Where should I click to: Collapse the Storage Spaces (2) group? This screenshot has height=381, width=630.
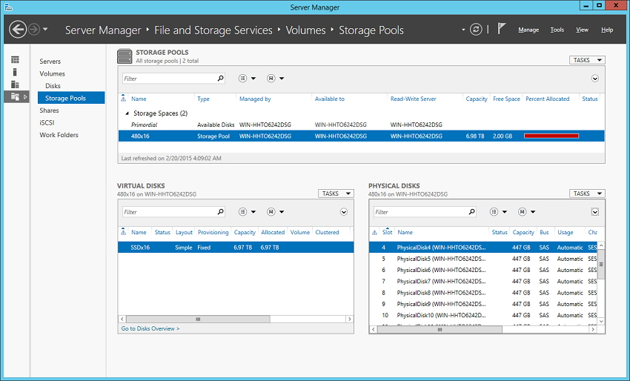pos(127,113)
